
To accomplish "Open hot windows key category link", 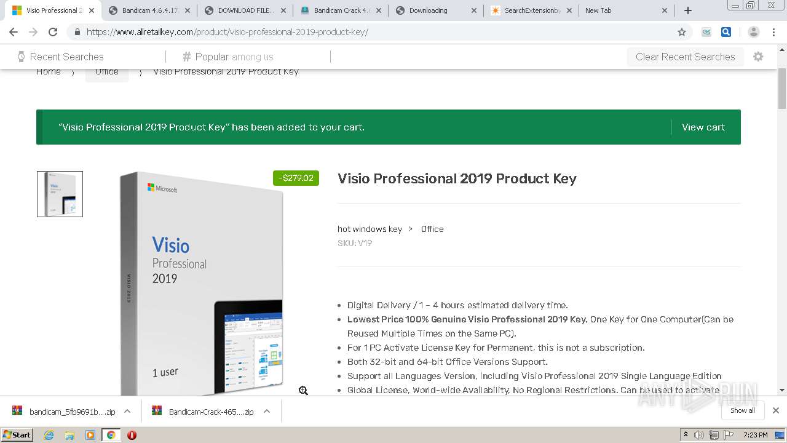I will (370, 229).
